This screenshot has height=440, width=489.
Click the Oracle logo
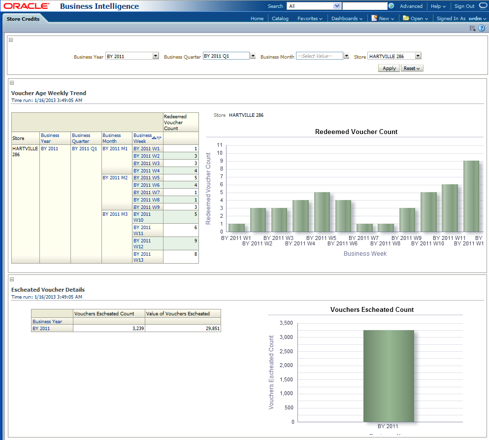point(27,6)
